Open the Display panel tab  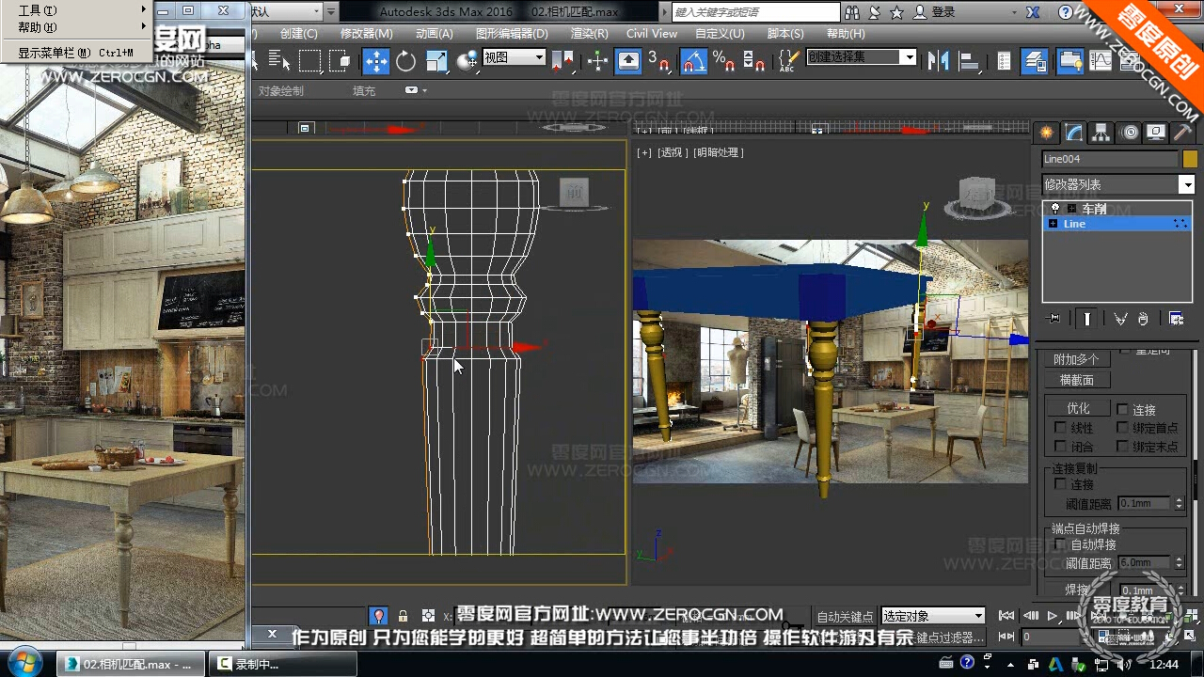coord(1156,133)
